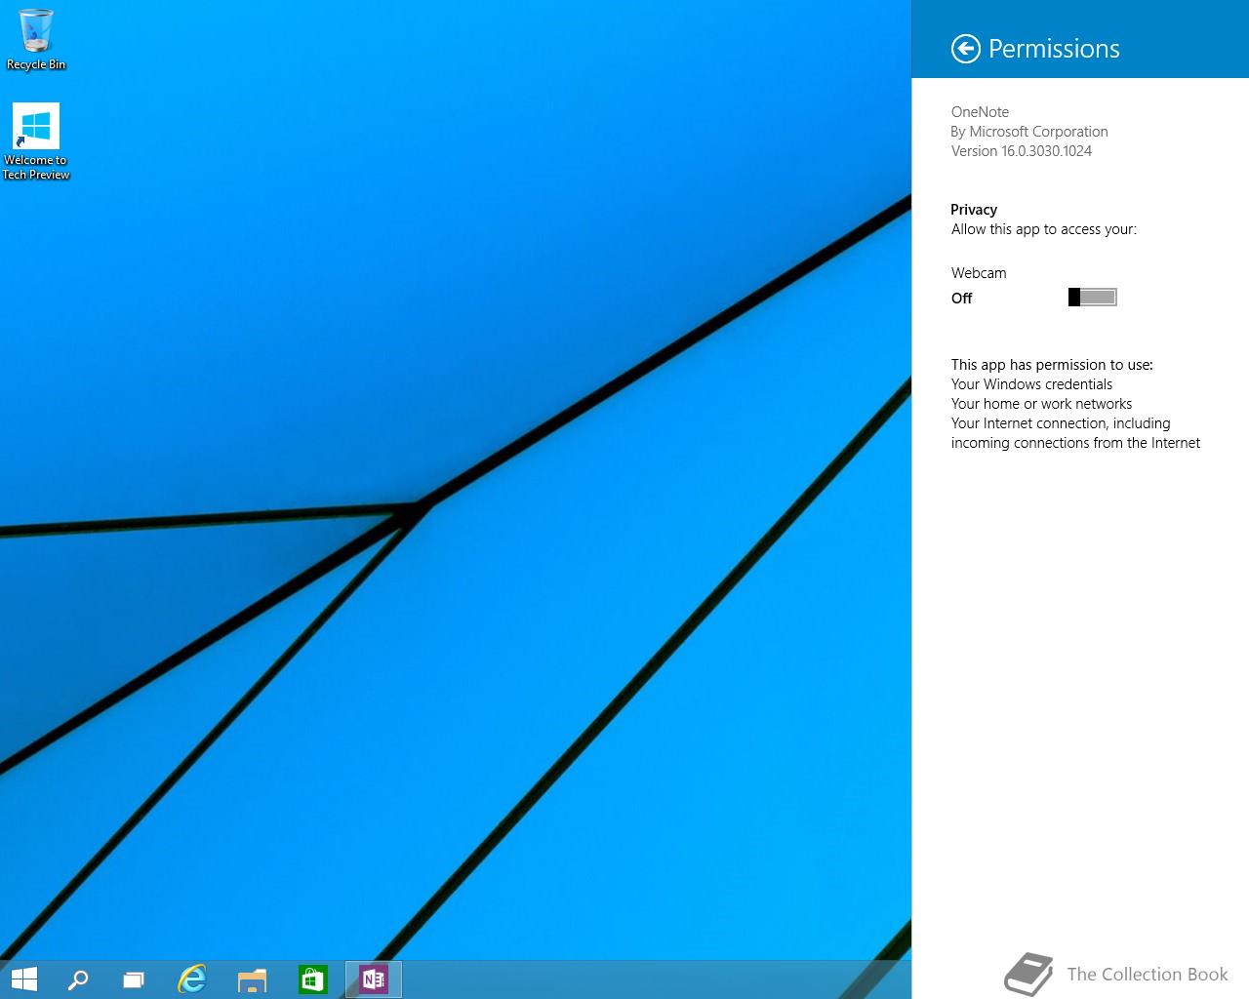
Task: Go back from the Permissions pane
Action: 965,49
